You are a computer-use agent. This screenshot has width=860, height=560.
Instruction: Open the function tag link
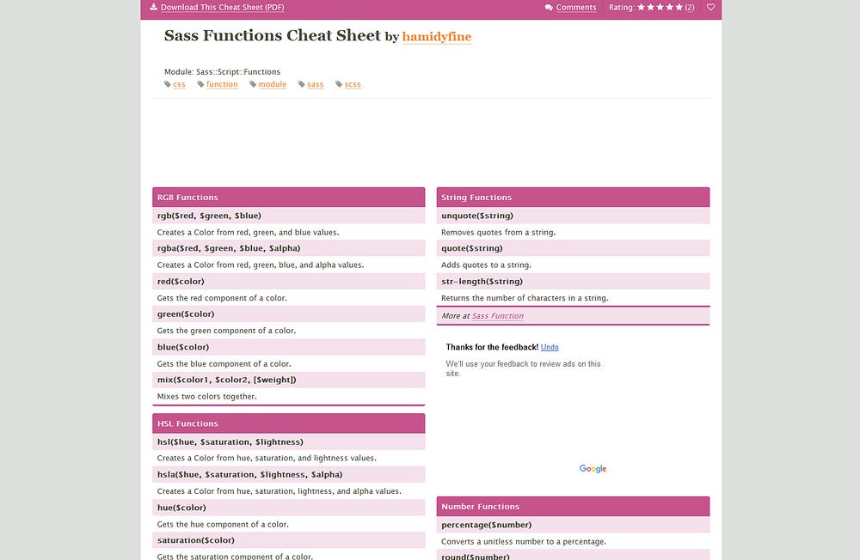click(x=222, y=84)
